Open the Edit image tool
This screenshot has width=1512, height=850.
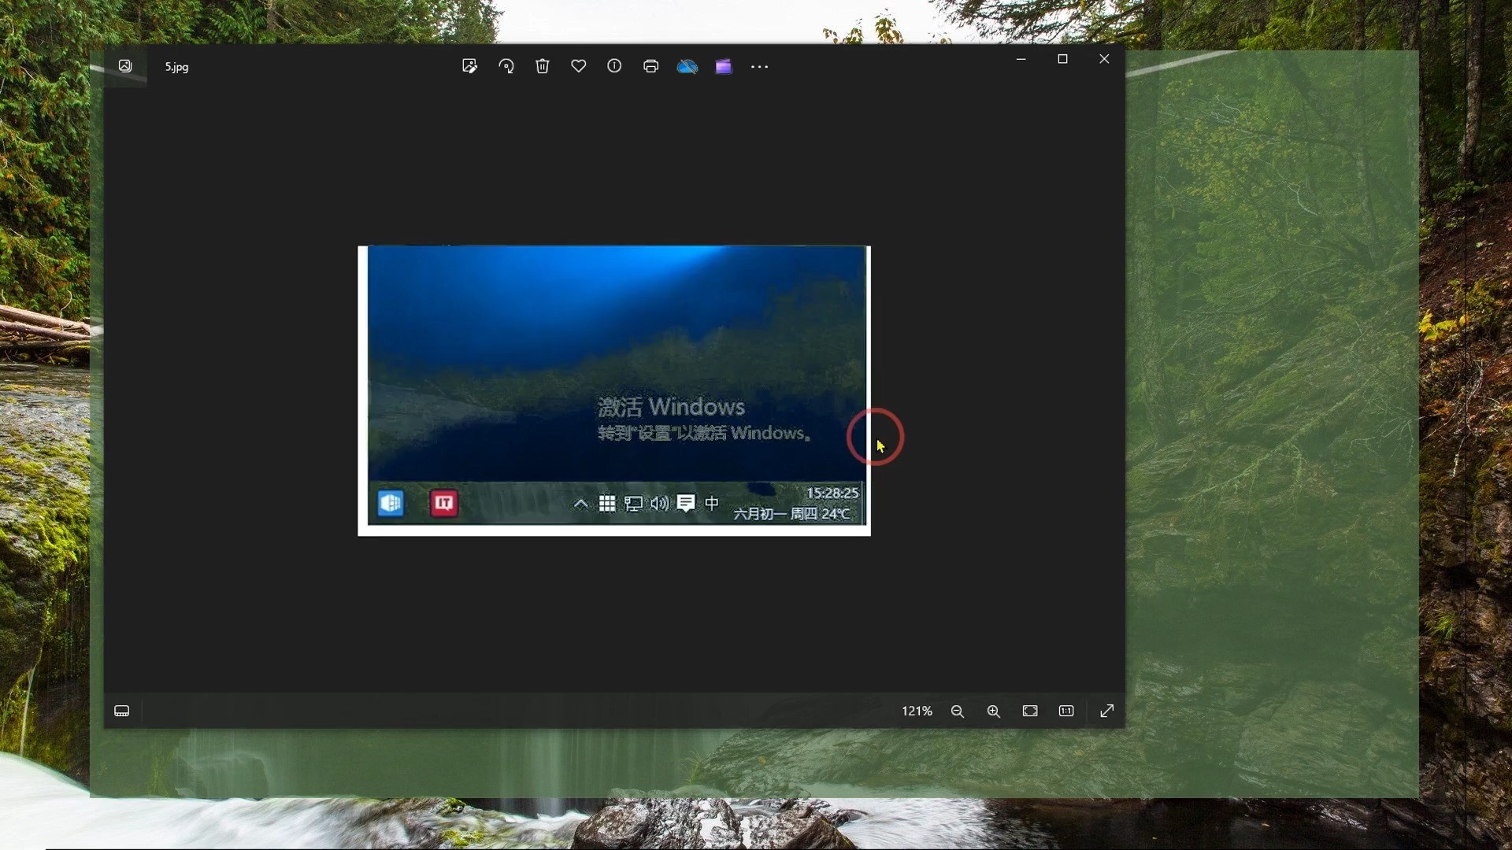(x=469, y=66)
